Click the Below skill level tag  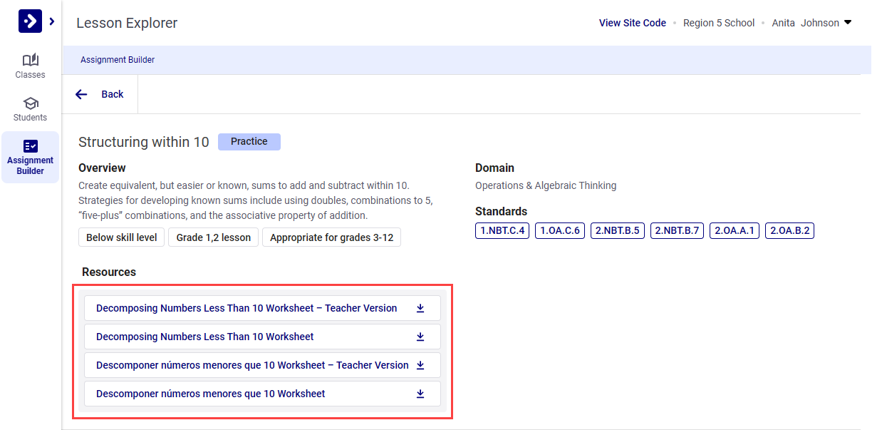click(121, 237)
